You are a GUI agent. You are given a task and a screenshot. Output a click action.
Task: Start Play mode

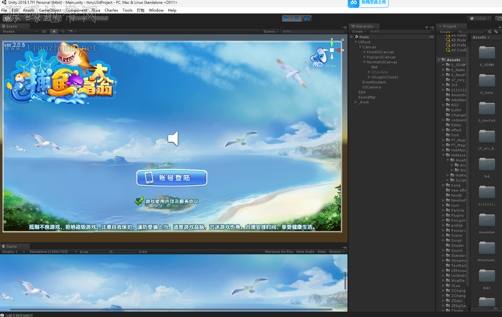(287, 18)
